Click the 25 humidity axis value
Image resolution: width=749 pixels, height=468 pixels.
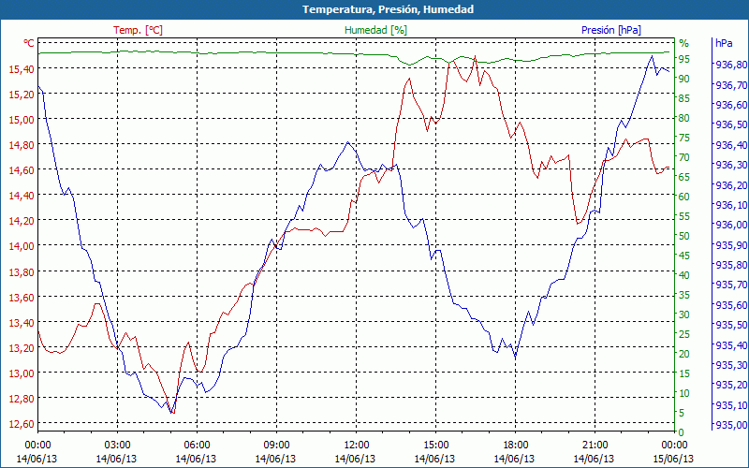(x=684, y=334)
